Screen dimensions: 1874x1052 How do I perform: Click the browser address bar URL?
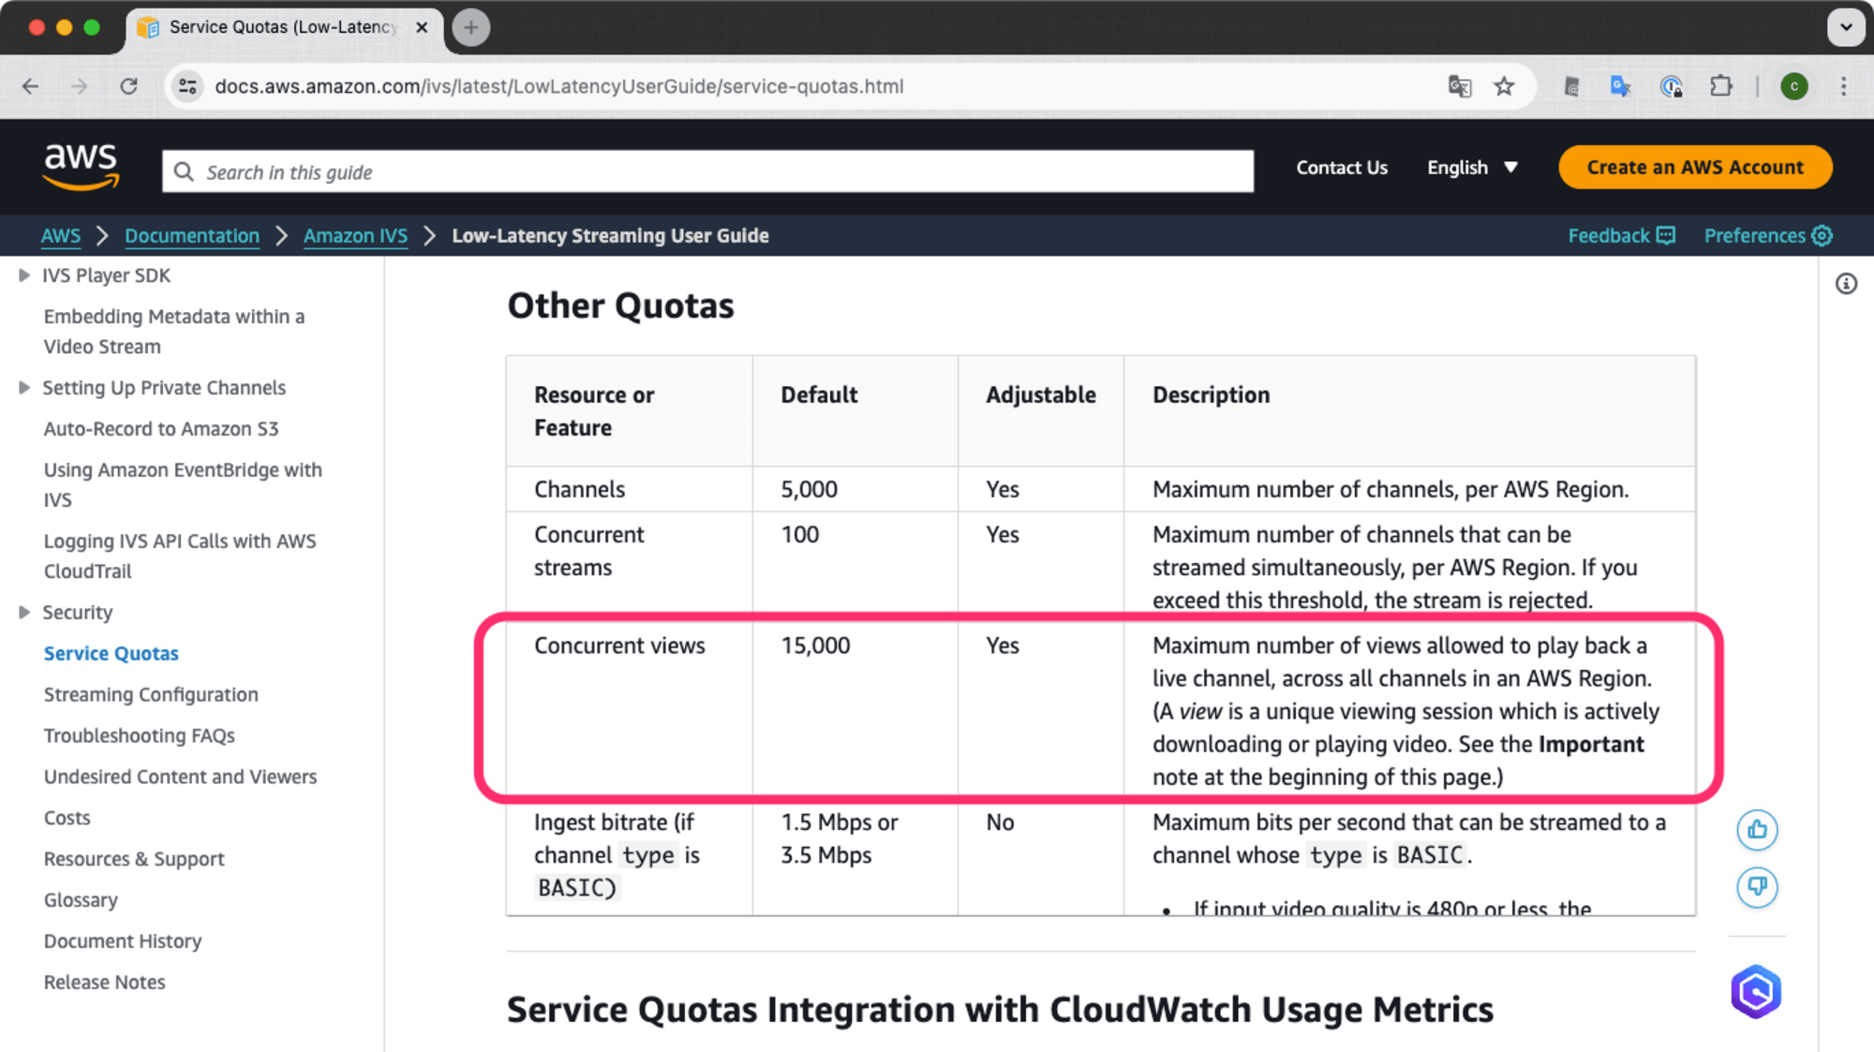point(559,86)
